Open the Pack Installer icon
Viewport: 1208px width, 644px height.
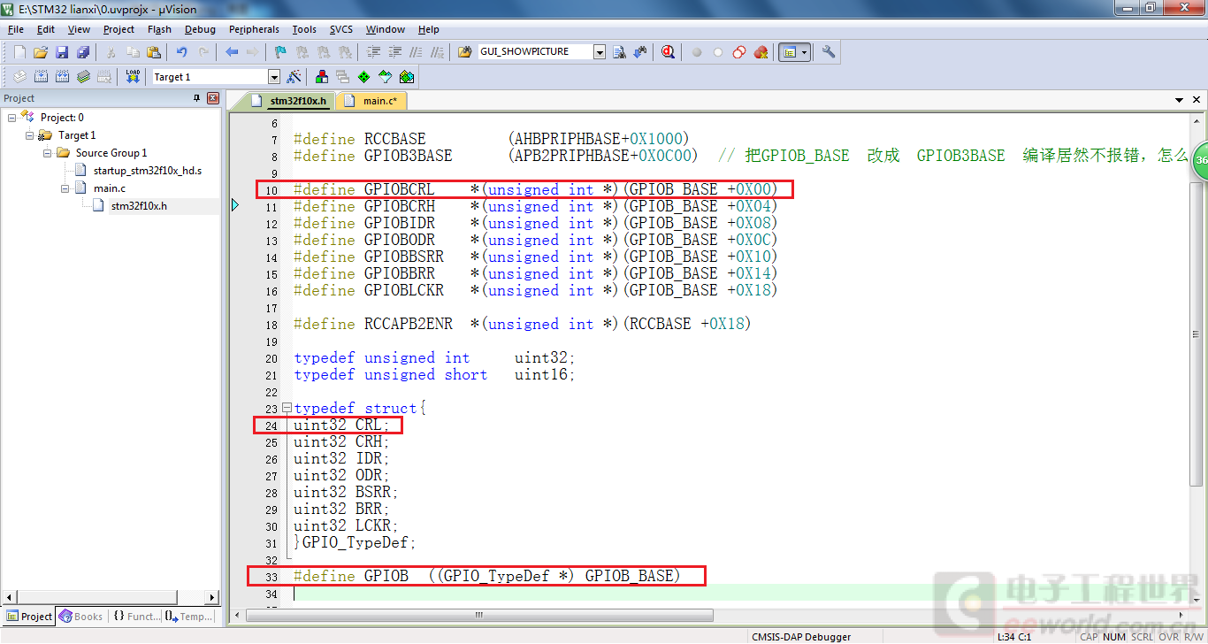406,77
